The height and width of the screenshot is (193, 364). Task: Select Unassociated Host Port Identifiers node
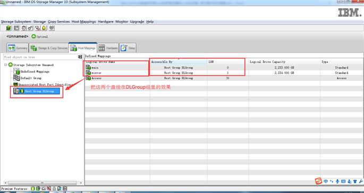45,85
